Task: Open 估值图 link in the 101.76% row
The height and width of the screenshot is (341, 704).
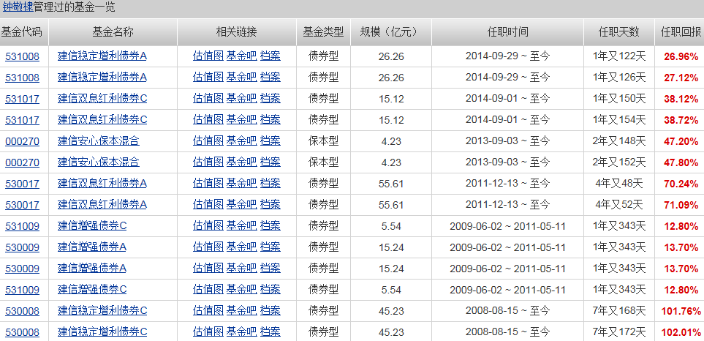Action: (x=208, y=310)
